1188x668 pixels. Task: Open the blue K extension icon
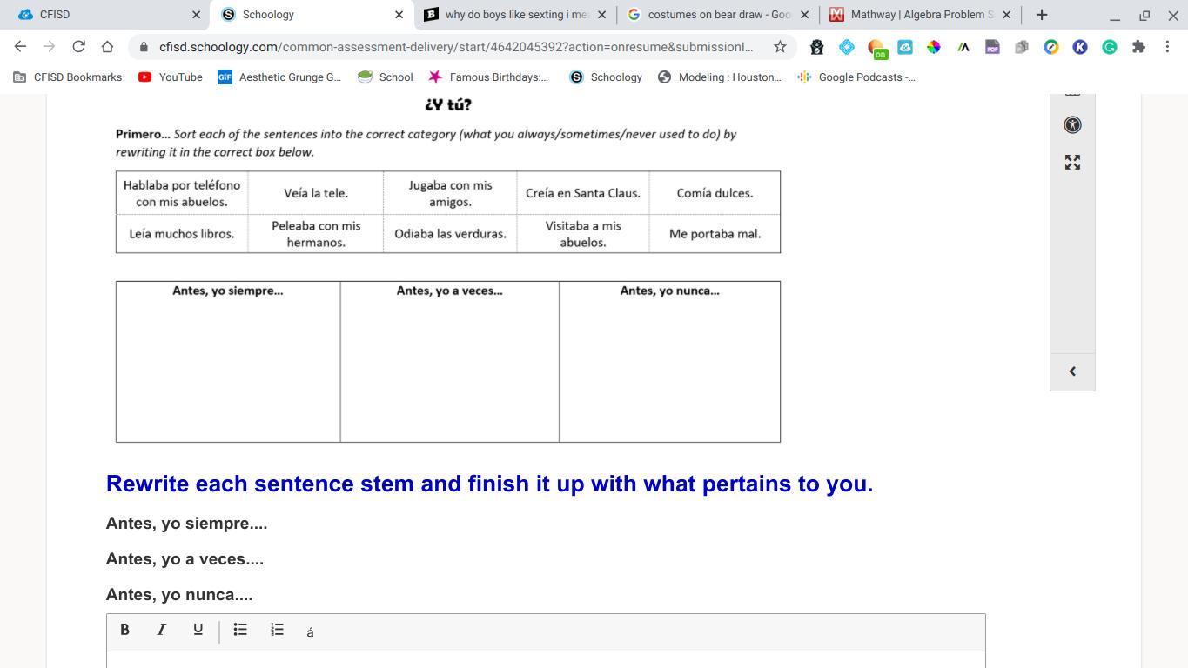coord(1080,47)
